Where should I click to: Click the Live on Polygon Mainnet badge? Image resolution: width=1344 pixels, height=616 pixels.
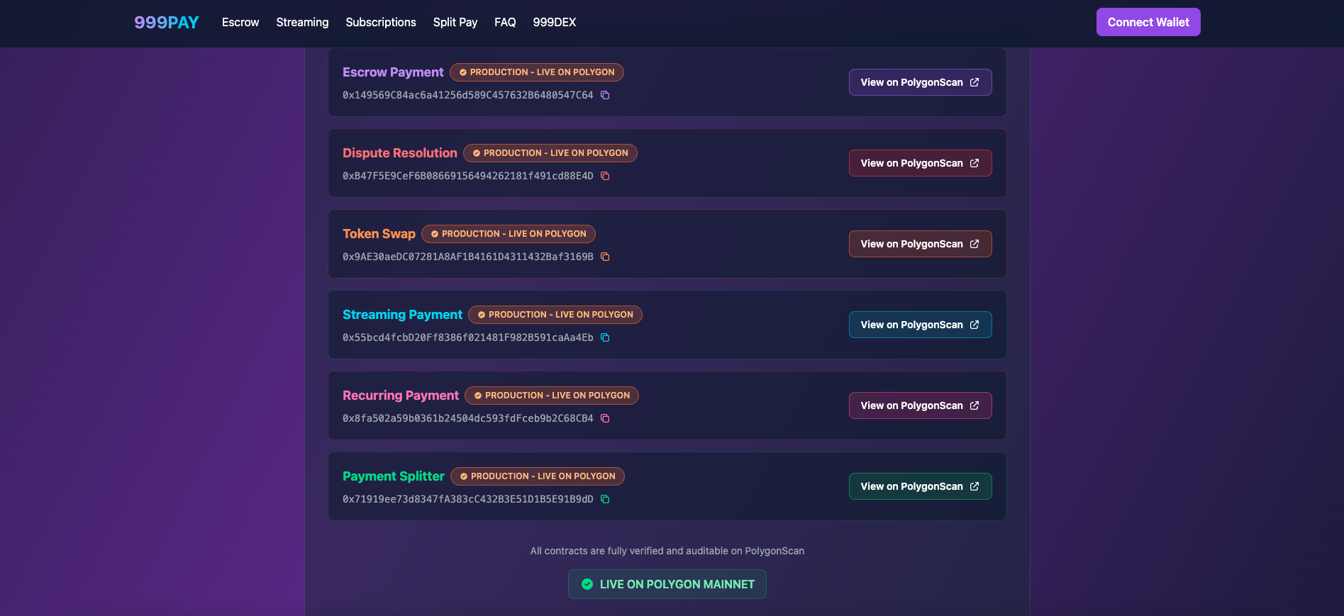pyautogui.click(x=667, y=584)
